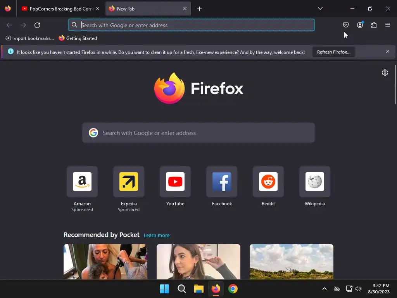Open the Extensions puzzle icon
The image size is (397, 298).
pyautogui.click(x=374, y=25)
